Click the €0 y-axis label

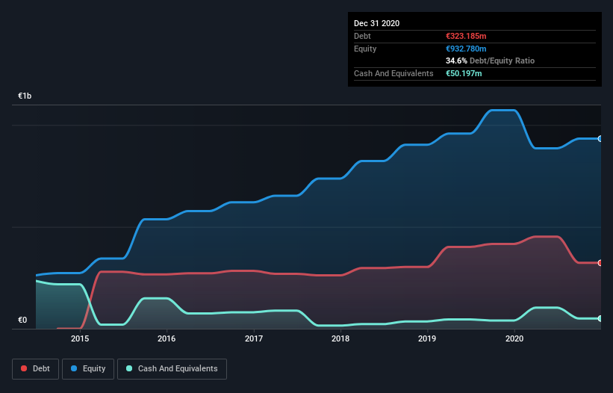click(x=22, y=320)
